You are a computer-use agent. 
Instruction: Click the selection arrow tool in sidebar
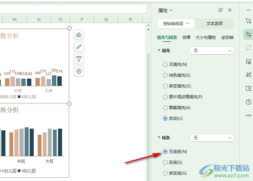pos(249,21)
